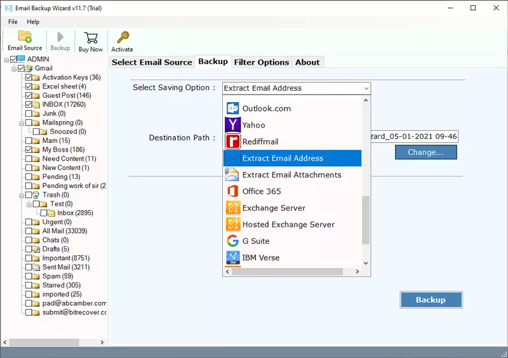Select the Need Content (11) folder label
508x358 pixels.
click(x=69, y=159)
